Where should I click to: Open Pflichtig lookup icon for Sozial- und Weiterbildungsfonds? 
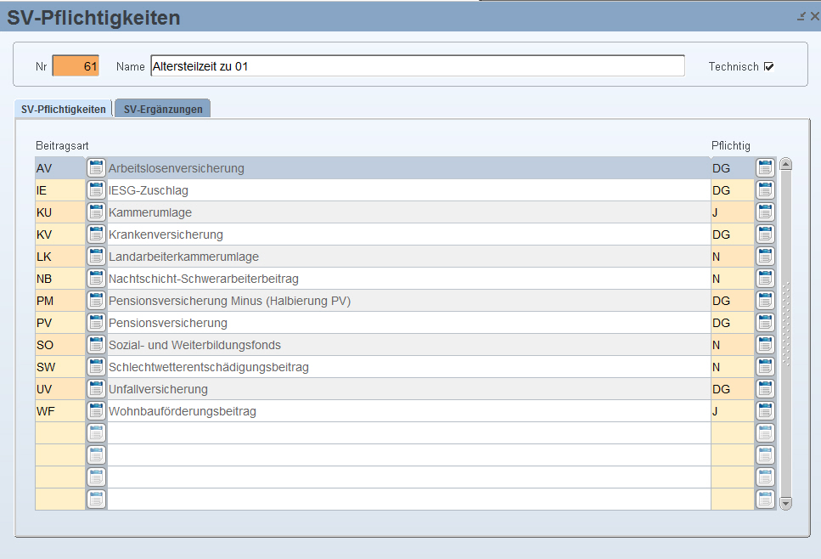coord(765,345)
